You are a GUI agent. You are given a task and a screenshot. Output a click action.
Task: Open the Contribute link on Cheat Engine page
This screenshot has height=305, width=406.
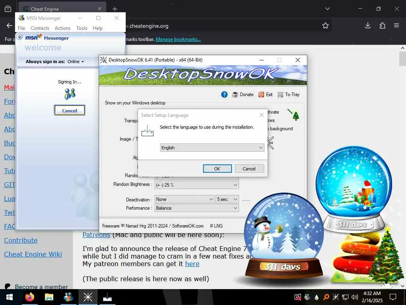[x=21, y=240]
